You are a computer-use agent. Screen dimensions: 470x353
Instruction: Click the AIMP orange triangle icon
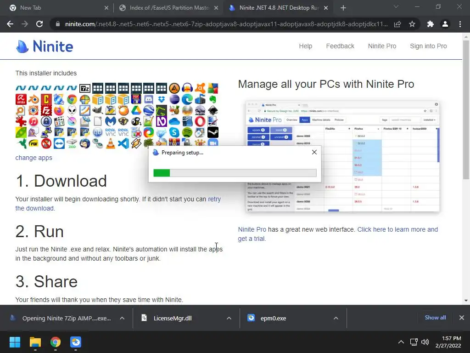(174, 88)
